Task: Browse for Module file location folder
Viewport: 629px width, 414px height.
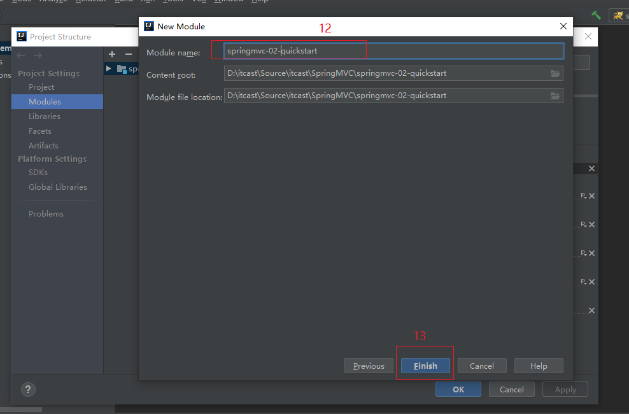Action: click(x=555, y=96)
